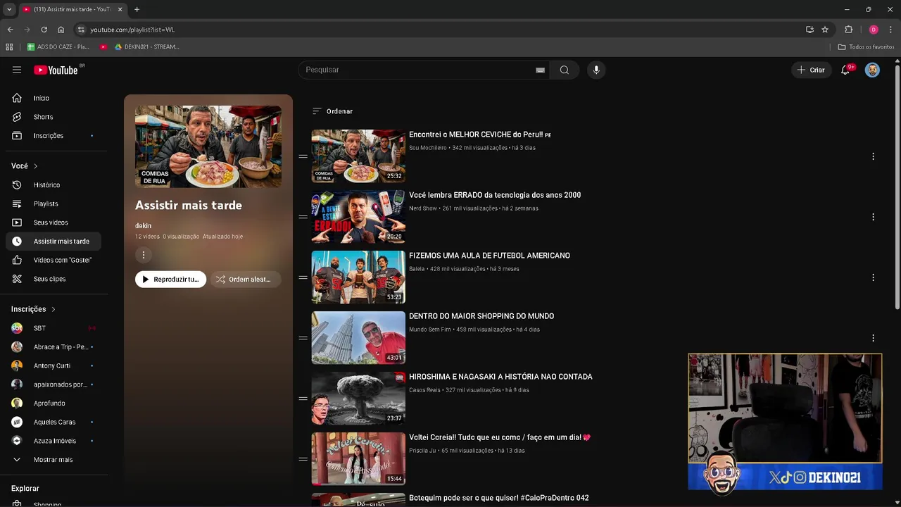901x507 pixels.
Task: Open the YouTube hamburger guide menu
Action: coord(17,70)
